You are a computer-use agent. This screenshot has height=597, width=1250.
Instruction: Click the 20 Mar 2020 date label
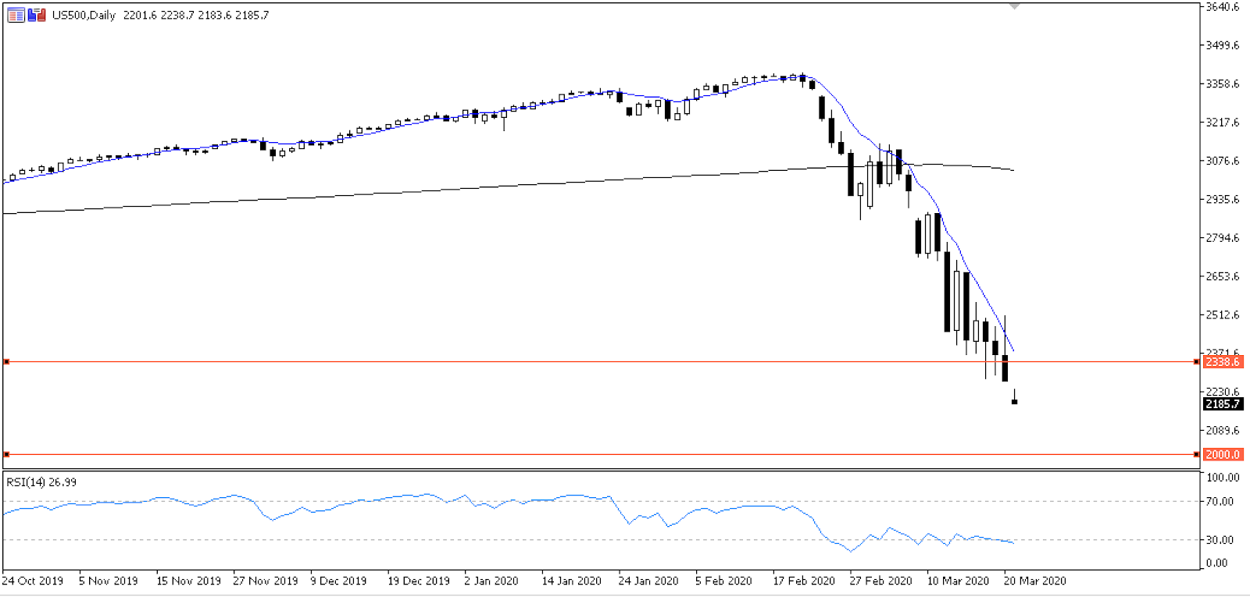1035,581
